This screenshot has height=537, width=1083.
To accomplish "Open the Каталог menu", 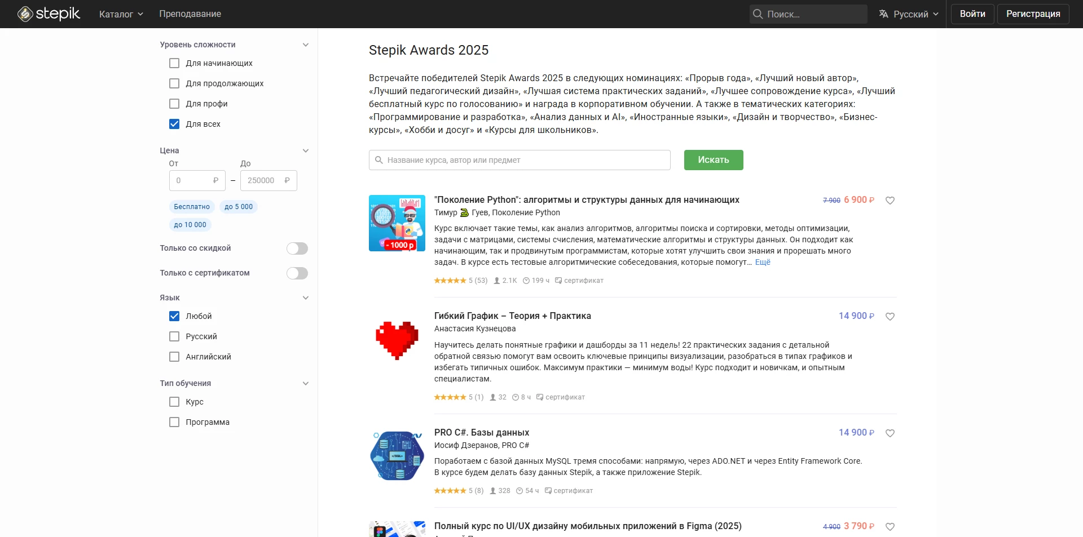I will (121, 14).
